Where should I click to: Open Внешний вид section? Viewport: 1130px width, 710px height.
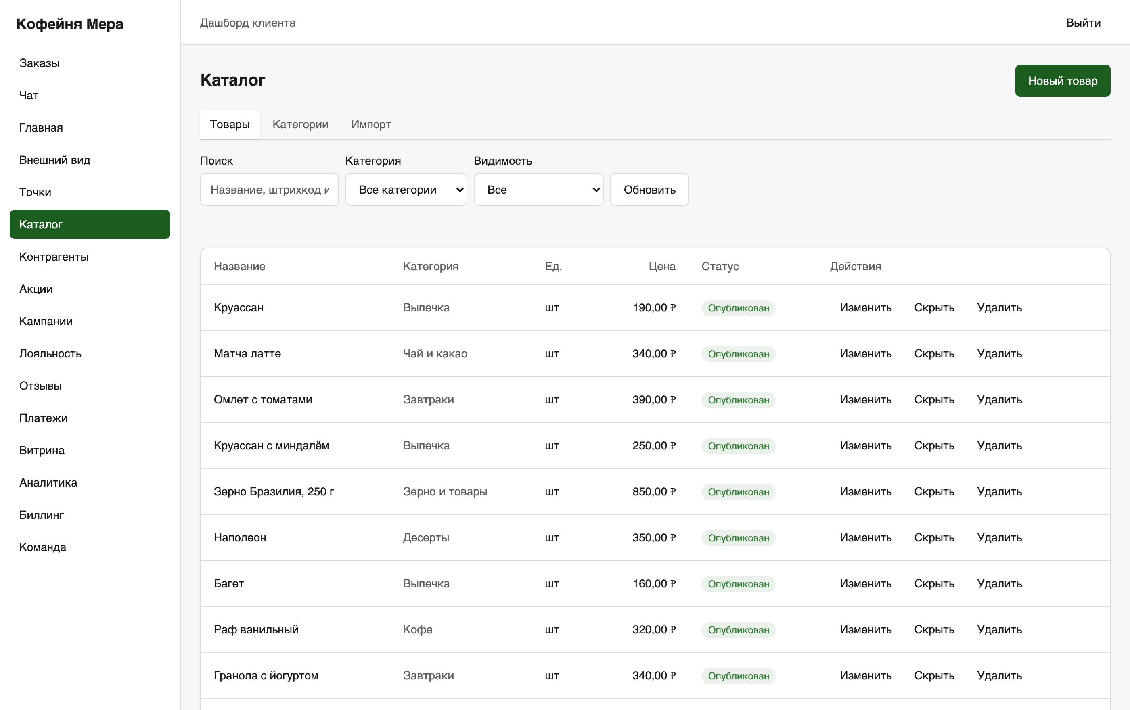[x=90, y=160]
